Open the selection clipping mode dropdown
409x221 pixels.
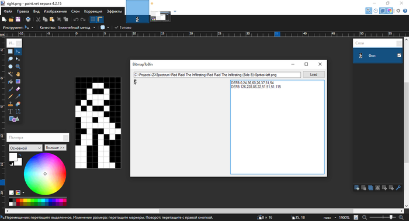(x=105, y=27)
